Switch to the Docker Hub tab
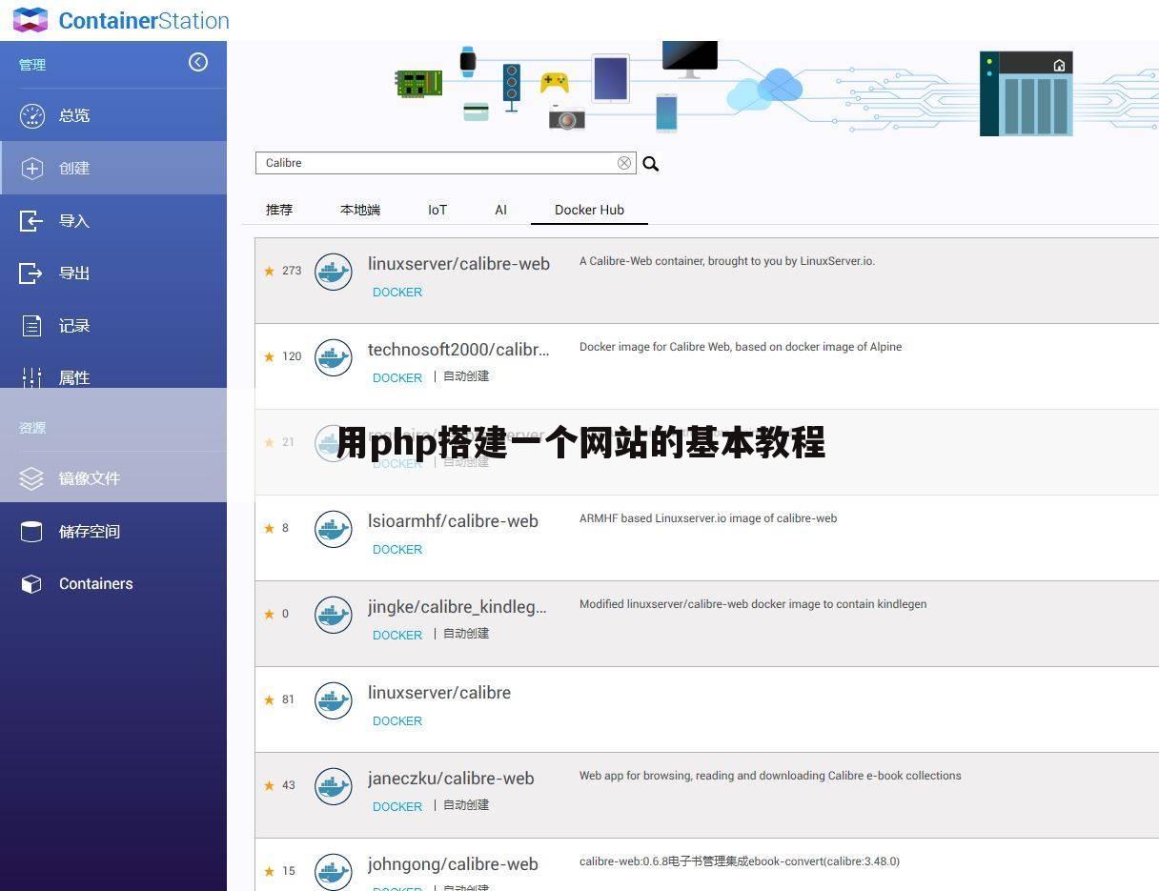The image size is (1159, 891). [x=589, y=210]
